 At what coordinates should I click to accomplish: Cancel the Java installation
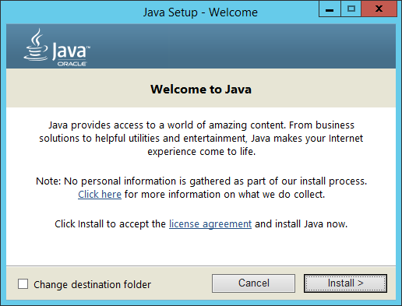tap(253, 283)
